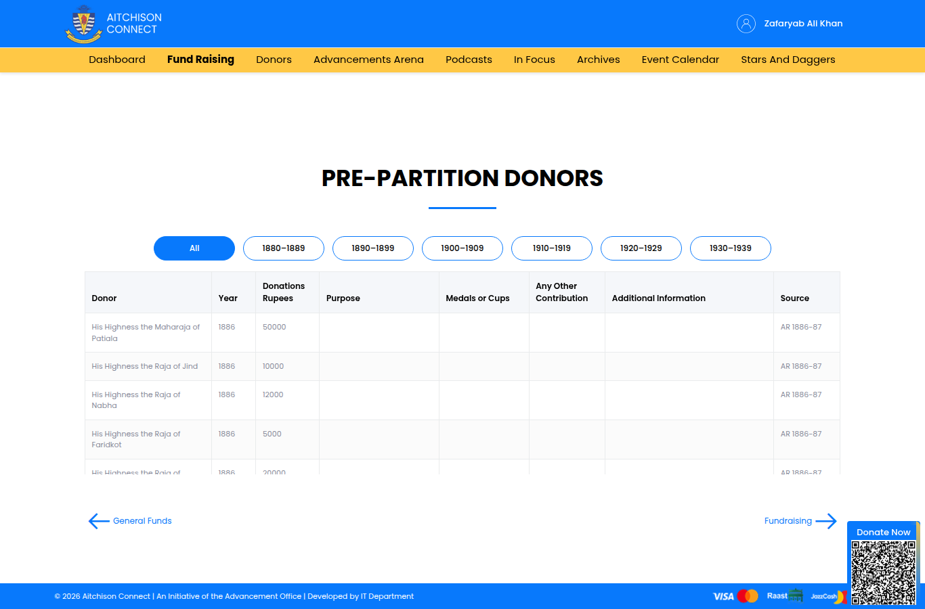Click the Mastercard payment logo
925x609 pixels.
tap(748, 596)
